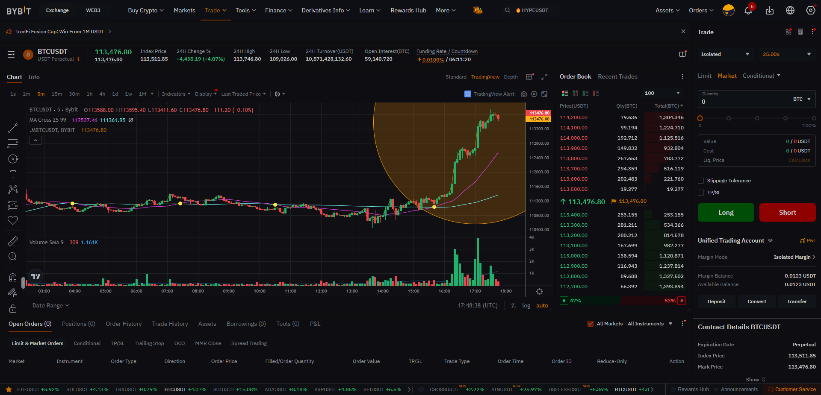Viewport: 821px width, 395px height.
Task: Open the 25.00x leverage dropdown
Action: coord(787,54)
